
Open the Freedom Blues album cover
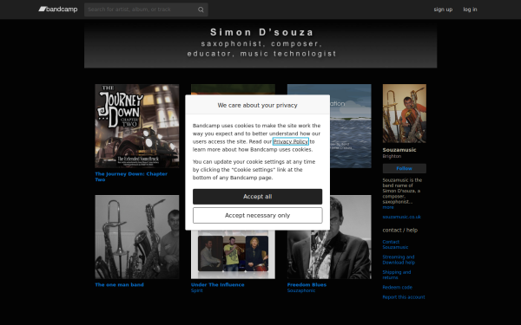coord(351,237)
